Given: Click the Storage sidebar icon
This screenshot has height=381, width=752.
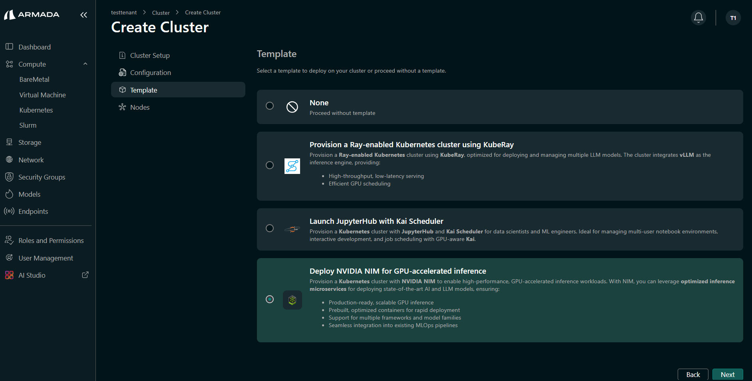Looking at the screenshot, I should pos(9,142).
